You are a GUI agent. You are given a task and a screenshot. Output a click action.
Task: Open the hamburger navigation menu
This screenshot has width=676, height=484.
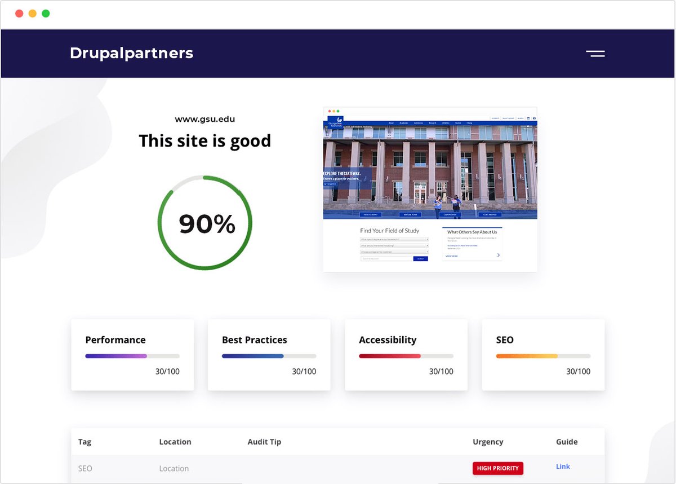click(595, 54)
